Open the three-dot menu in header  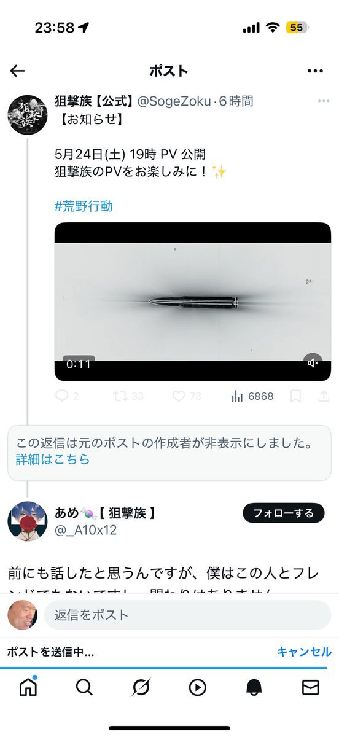[x=315, y=71]
